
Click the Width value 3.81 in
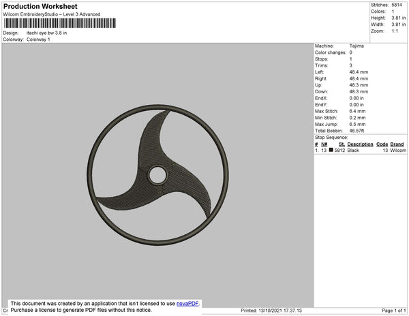399,25
